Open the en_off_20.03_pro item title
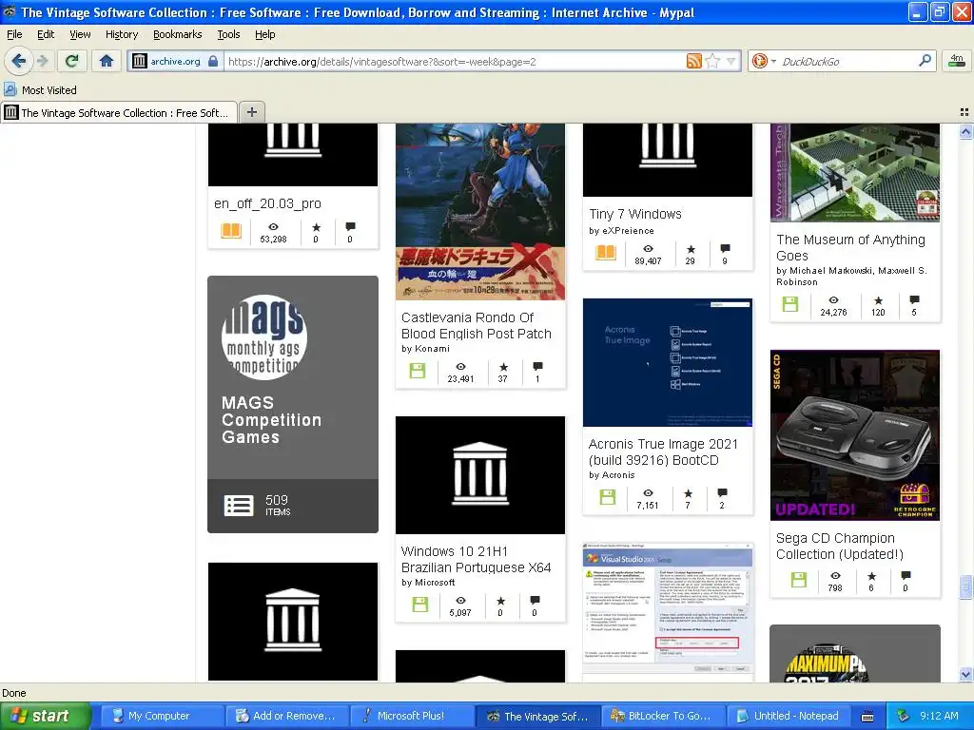Viewport: 974px width, 730px height. tap(267, 203)
